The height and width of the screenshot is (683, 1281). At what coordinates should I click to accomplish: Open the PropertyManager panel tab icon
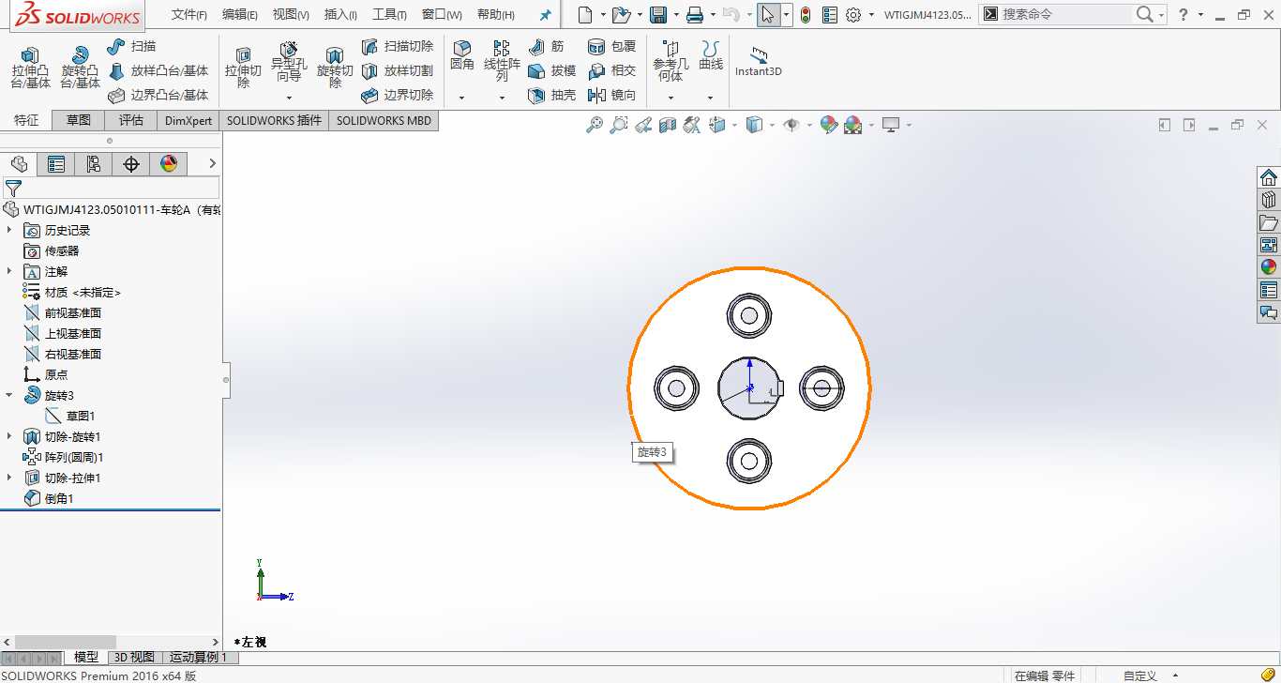pyautogui.click(x=56, y=165)
